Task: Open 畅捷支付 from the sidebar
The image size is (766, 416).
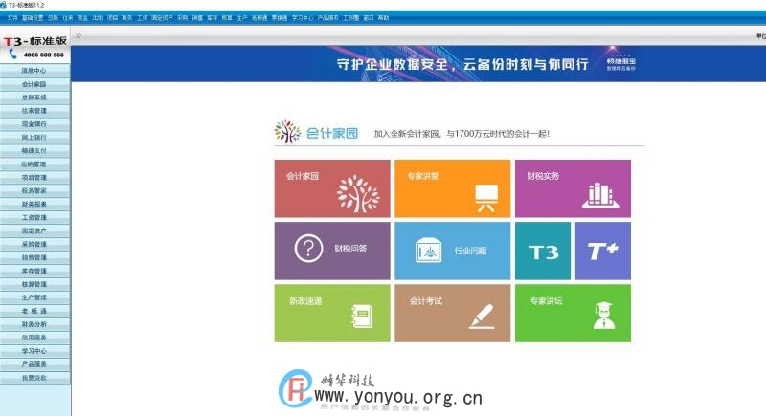Action: (34, 151)
